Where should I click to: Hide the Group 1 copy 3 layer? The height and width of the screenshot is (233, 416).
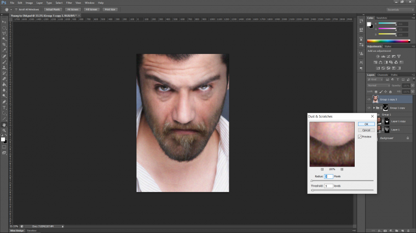coord(369,99)
